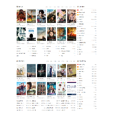113x113 pixels.
Task: Open the blue and red illustrated suits poster
Action: point(21,89)
